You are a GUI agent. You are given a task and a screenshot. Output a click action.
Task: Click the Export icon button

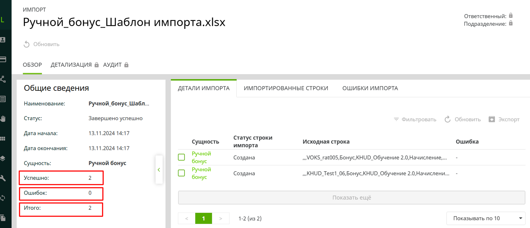coord(504,119)
